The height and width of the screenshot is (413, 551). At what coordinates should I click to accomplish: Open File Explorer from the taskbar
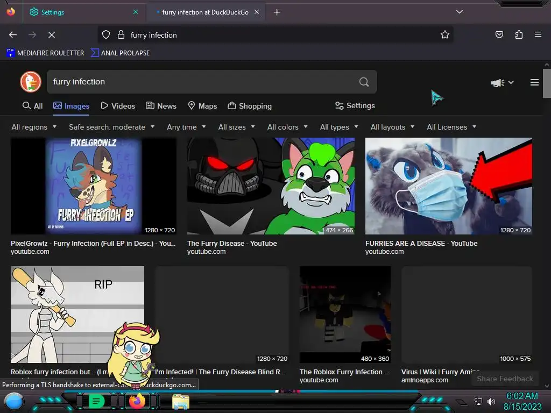(x=181, y=401)
